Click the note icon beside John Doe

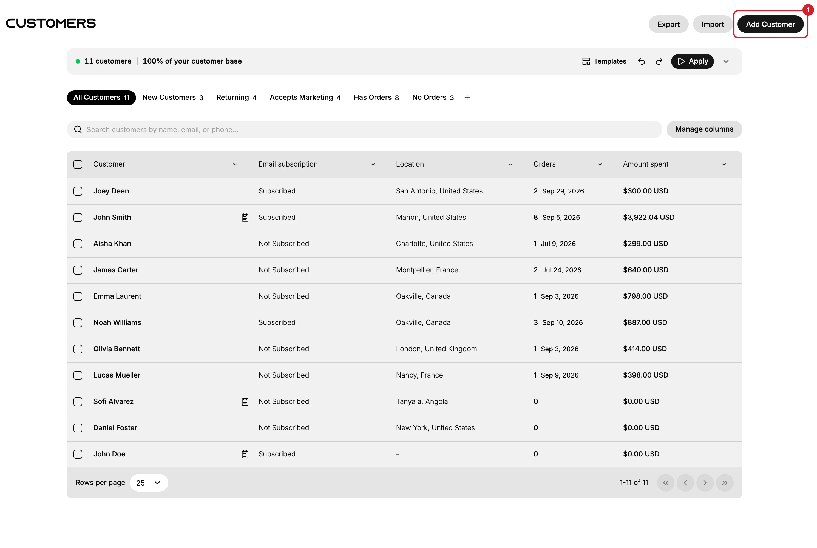coord(245,454)
